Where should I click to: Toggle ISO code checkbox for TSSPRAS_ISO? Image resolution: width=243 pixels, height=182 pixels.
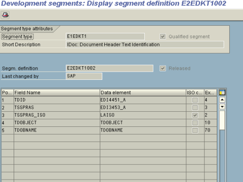195,115
